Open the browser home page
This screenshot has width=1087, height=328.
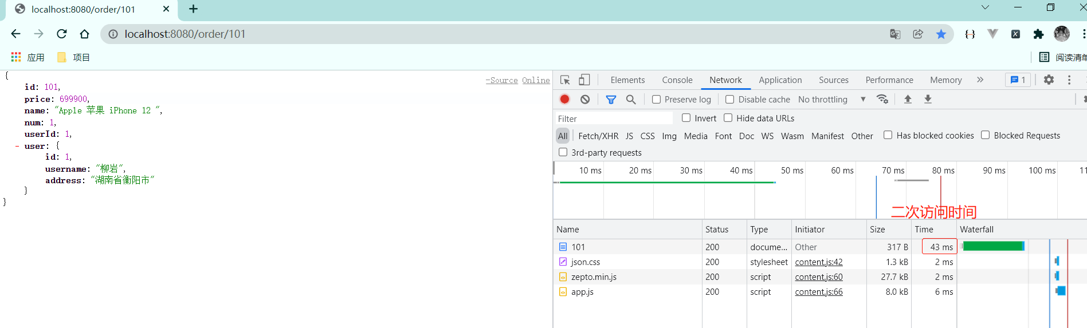coord(84,34)
